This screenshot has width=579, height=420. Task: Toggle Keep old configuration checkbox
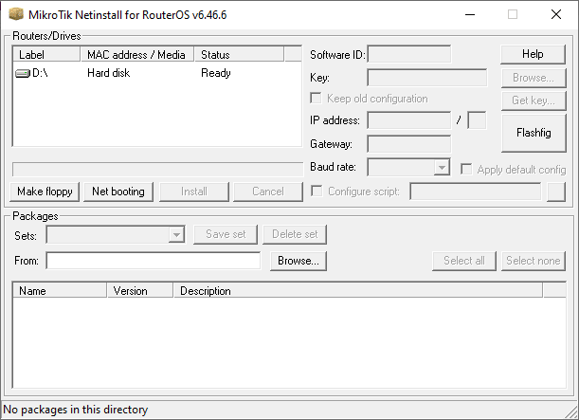316,99
